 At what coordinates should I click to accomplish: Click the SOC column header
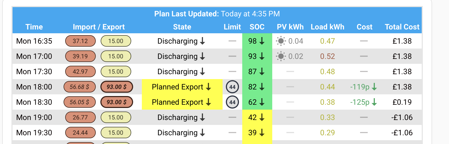pos(257,27)
